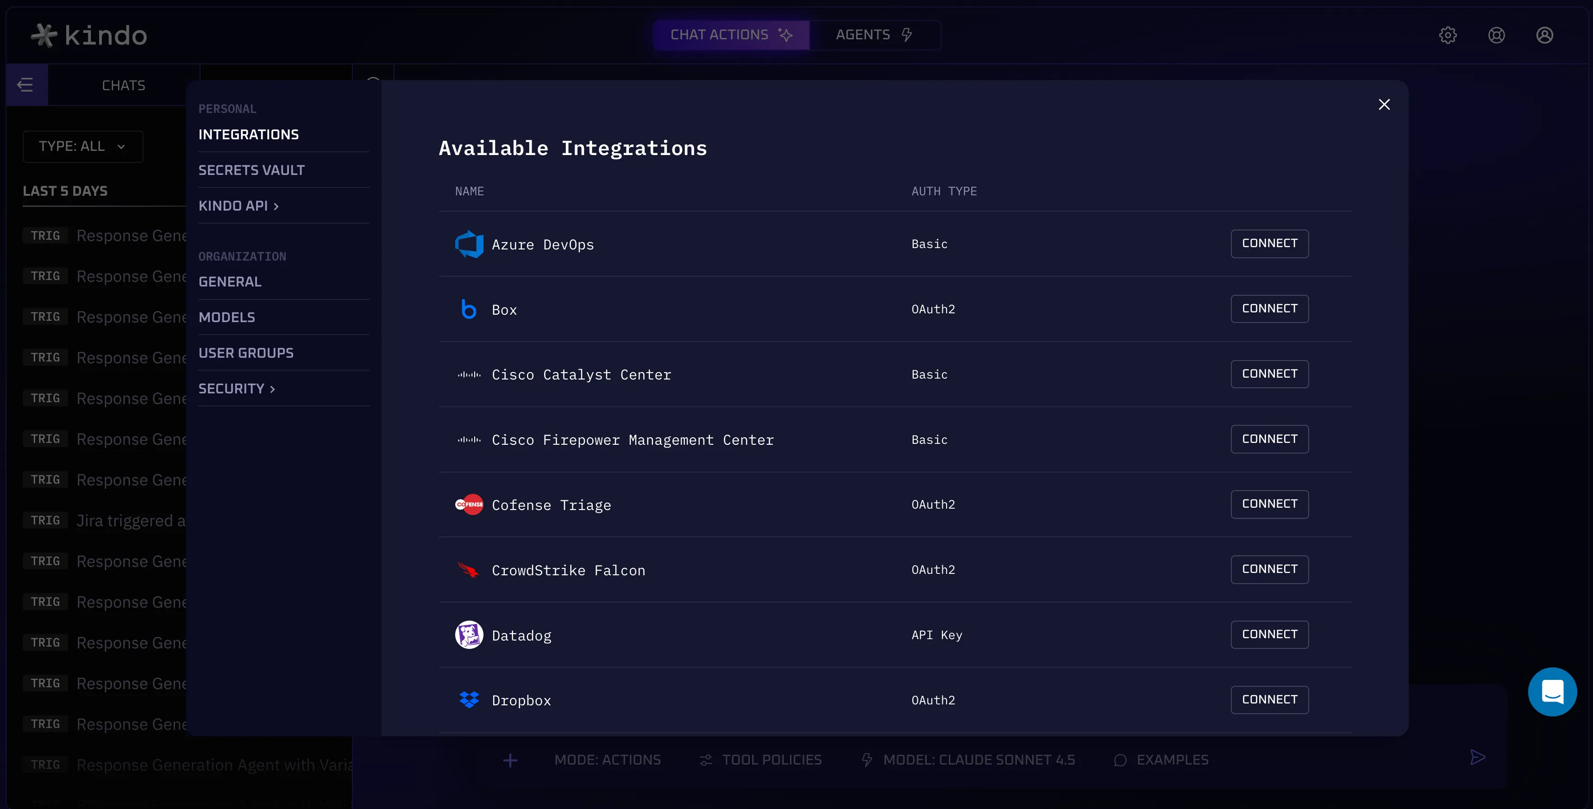Click the CrowdStrike Falcon logo icon
The image size is (1593, 809).
click(x=469, y=570)
